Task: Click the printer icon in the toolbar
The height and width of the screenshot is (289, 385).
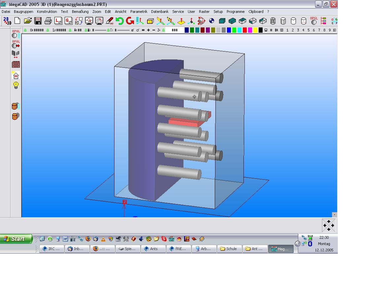Action: pyautogui.click(x=48, y=21)
